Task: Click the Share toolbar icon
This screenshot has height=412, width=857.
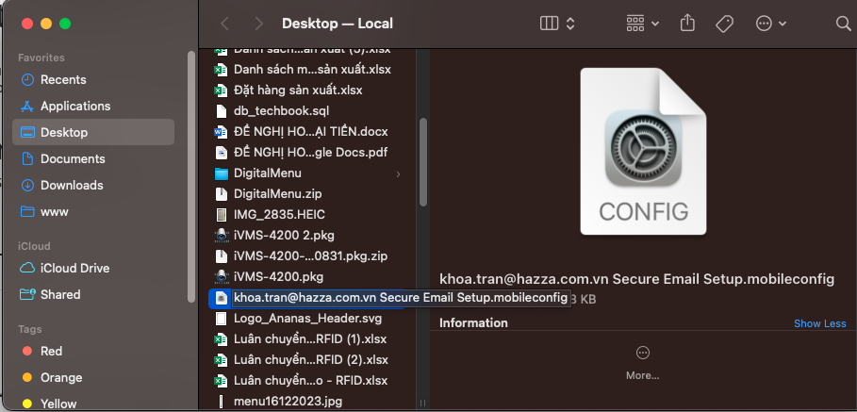Action: [687, 23]
